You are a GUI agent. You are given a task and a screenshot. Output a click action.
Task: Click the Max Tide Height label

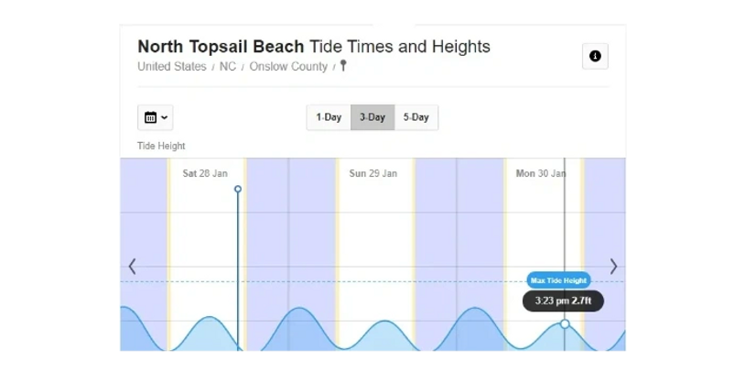558,280
